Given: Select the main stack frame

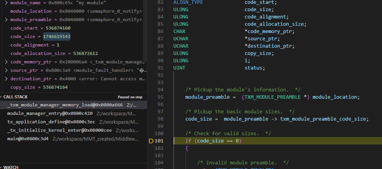Looking at the screenshot, I should pos(28,139).
